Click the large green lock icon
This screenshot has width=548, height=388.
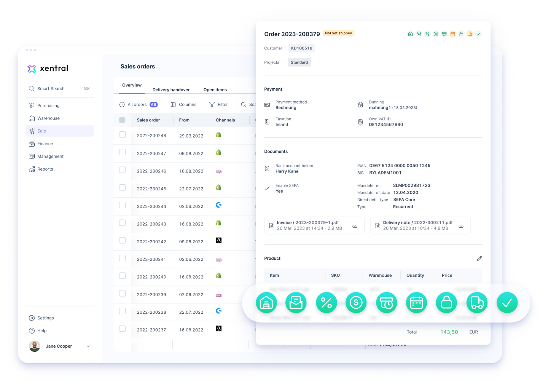446,303
